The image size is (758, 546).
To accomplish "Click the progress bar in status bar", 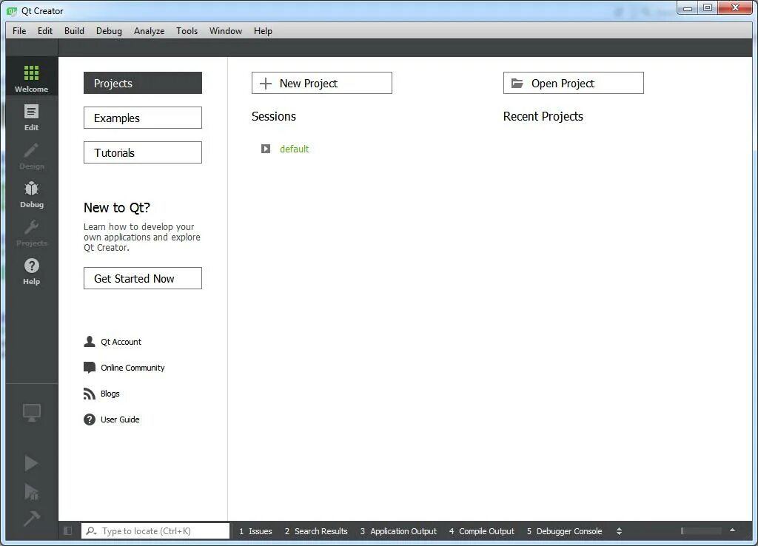I will 702,531.
